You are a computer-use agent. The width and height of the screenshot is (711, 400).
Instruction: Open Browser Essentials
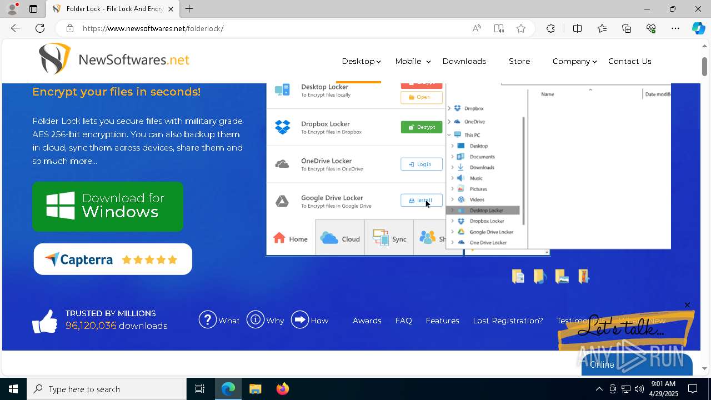[x=651, y=28]
